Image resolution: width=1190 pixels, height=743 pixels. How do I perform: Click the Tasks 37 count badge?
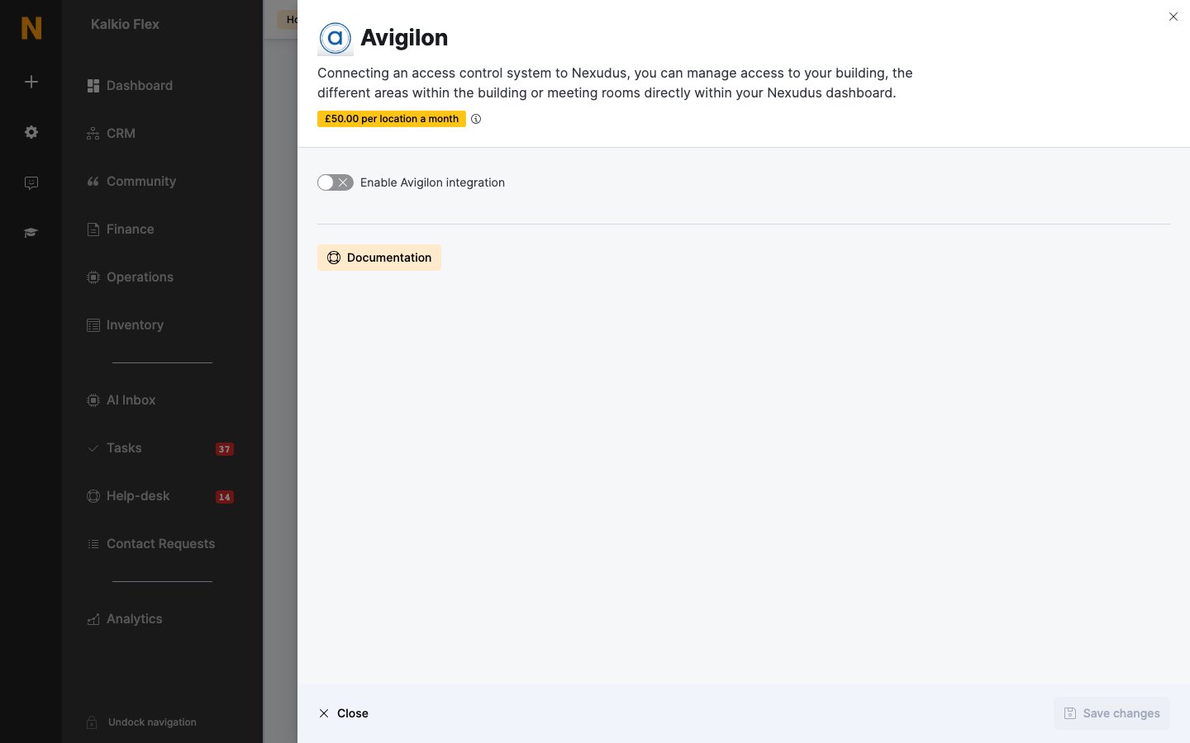[225, 449]
